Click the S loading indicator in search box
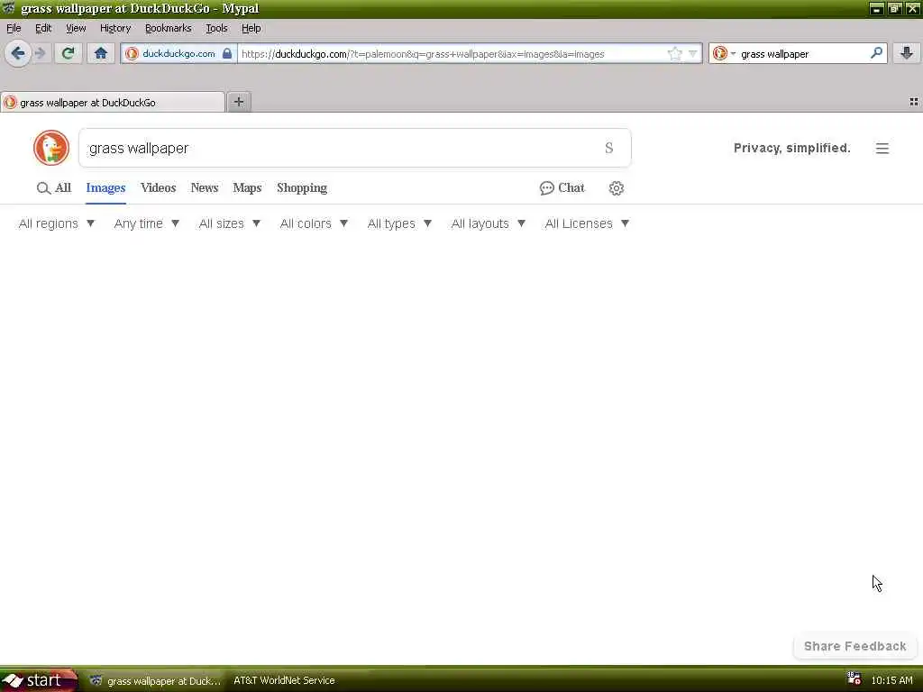This screenshot has height=692, width=923. click(609, 148)
